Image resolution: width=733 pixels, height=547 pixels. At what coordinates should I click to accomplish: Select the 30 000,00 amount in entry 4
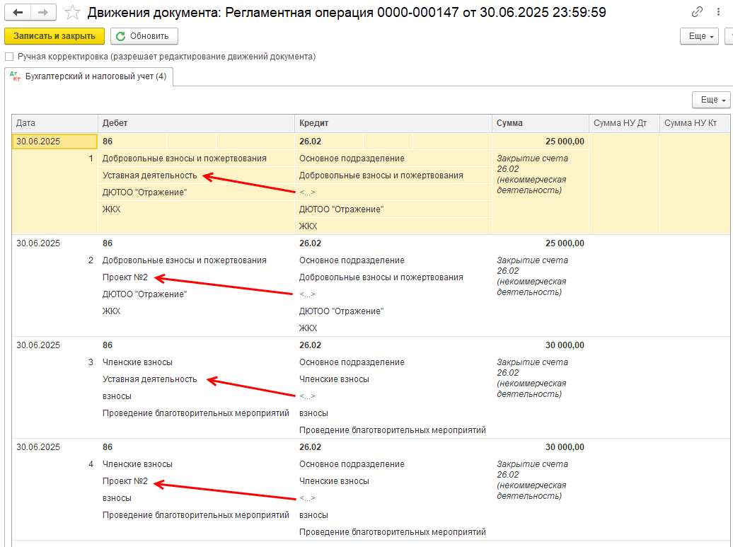tap(564, 447)
